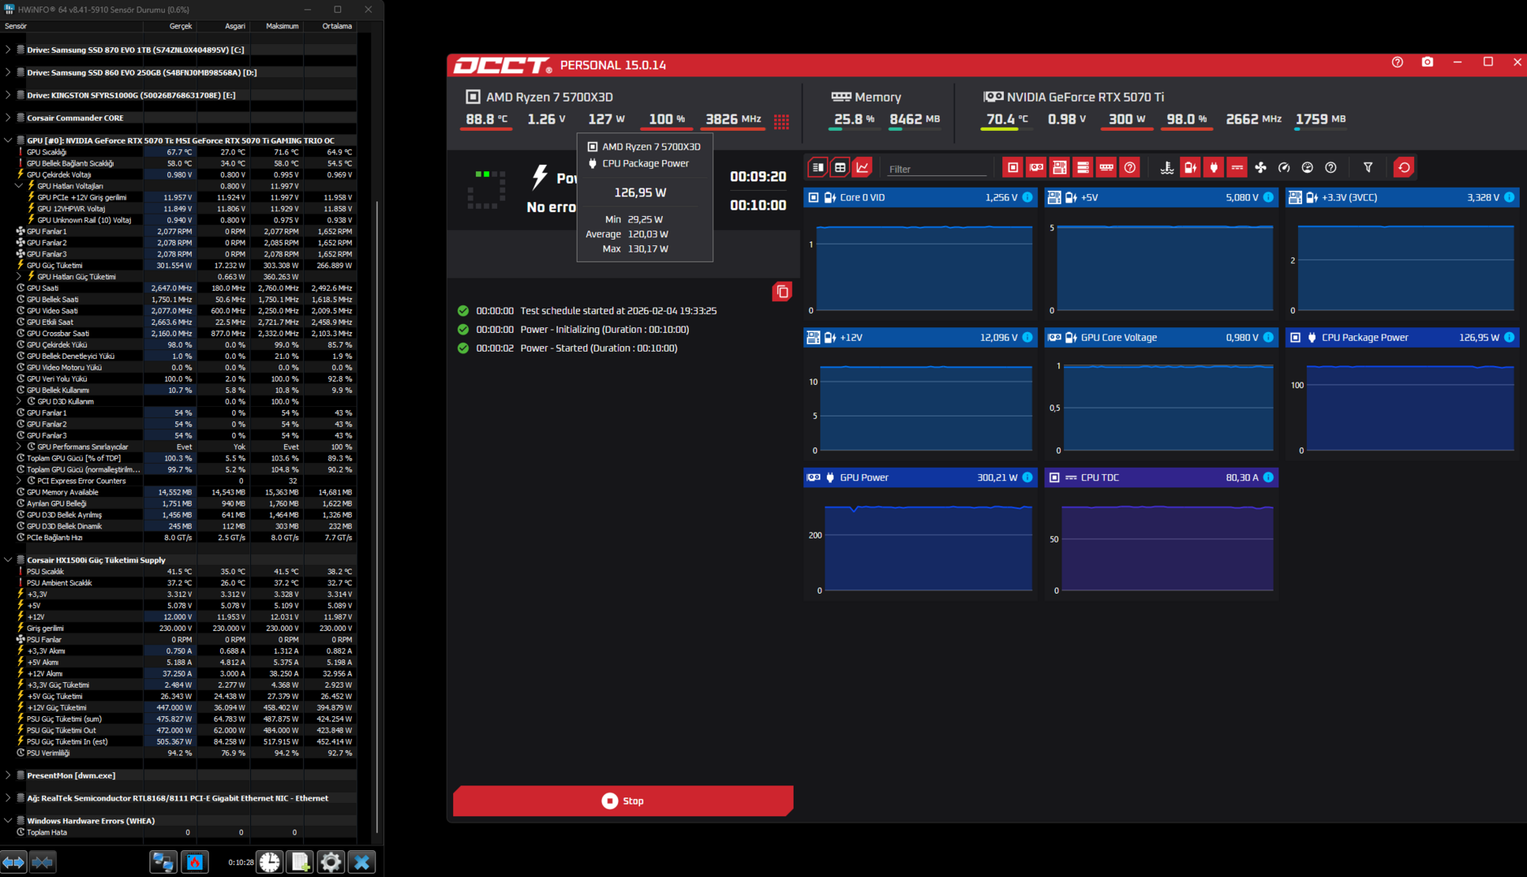Toggle the voltage sensor filter in OCCT
This screenshot has width=1527, height=877.
1191,168
